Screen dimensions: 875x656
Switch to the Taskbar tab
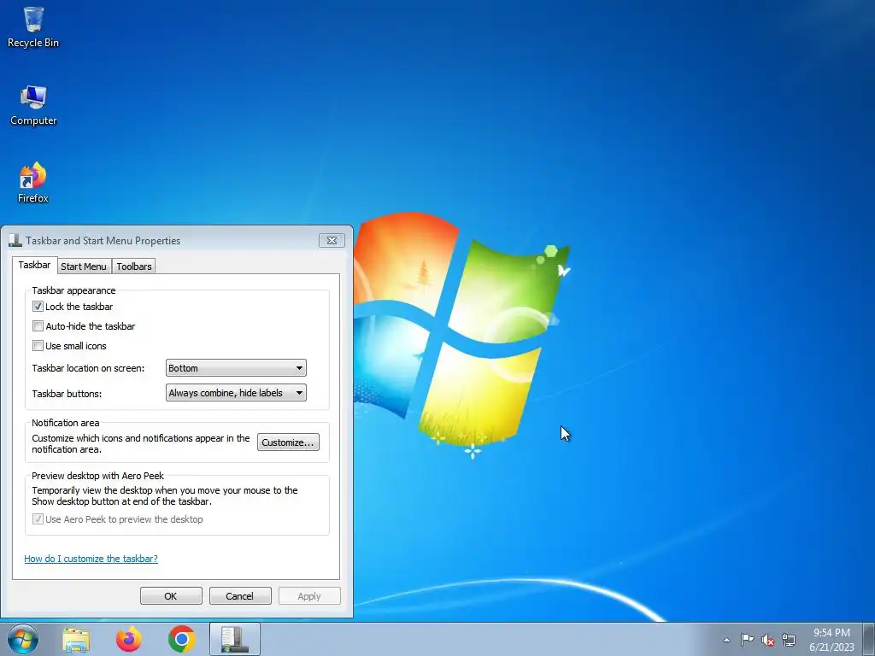34,265
